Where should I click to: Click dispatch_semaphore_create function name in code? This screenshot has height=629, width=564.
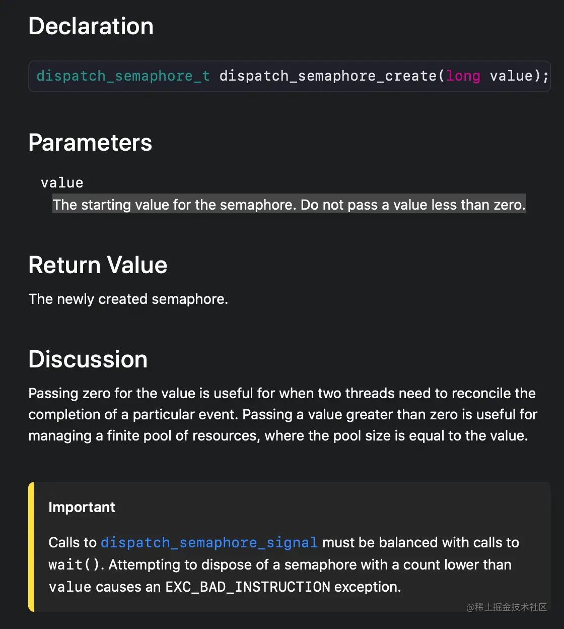click(329, 76)
